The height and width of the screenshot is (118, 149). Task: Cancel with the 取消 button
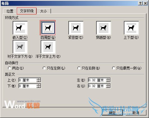(x=136, y=113)
